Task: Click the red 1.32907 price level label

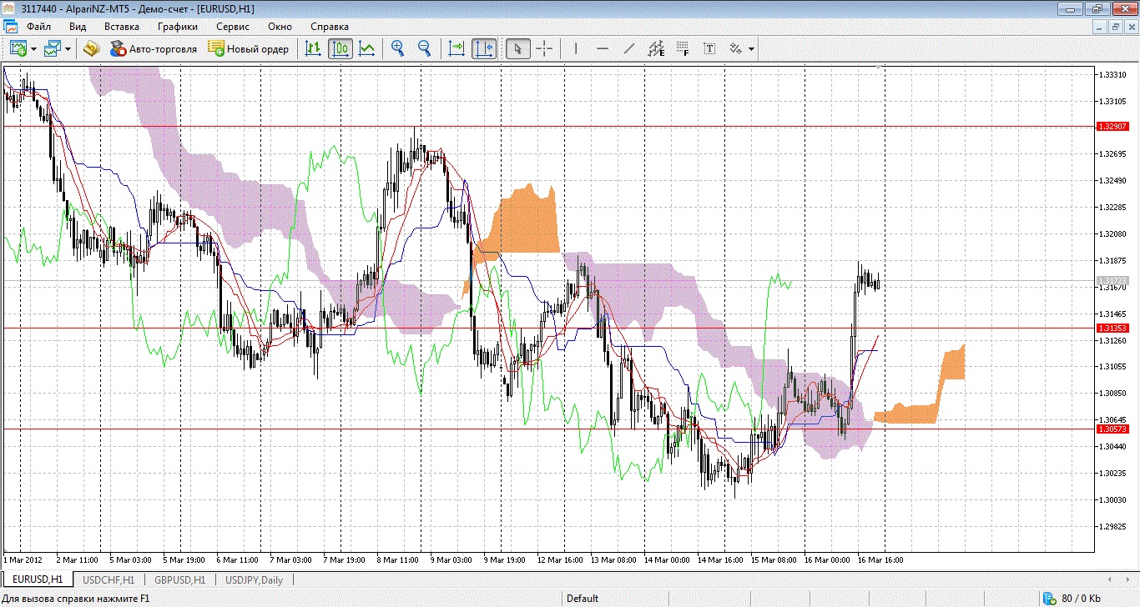Action: tap(1112, 127)
